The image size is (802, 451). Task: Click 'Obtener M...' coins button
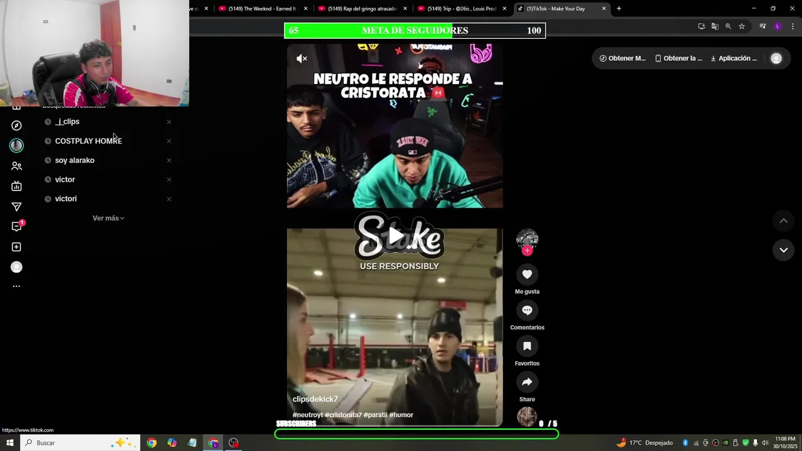point(622,58)
